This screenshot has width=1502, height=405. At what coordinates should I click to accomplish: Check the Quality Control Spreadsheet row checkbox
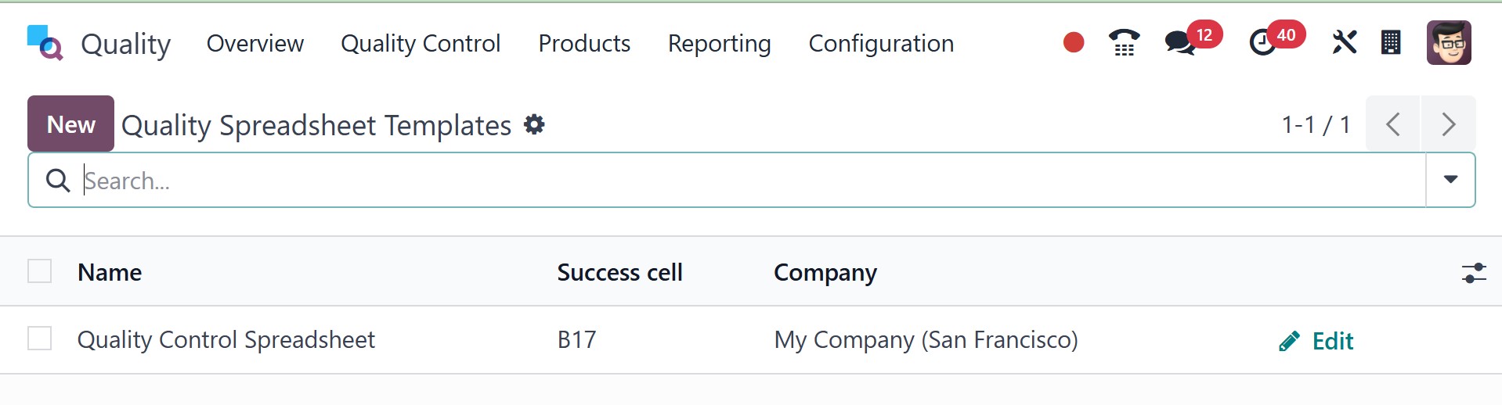pyautogui.click(x=39, y=339)
